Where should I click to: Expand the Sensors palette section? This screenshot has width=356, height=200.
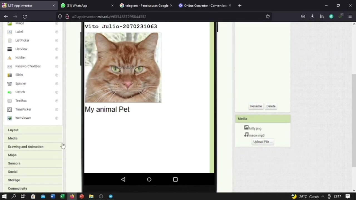(x=33, y=163)
